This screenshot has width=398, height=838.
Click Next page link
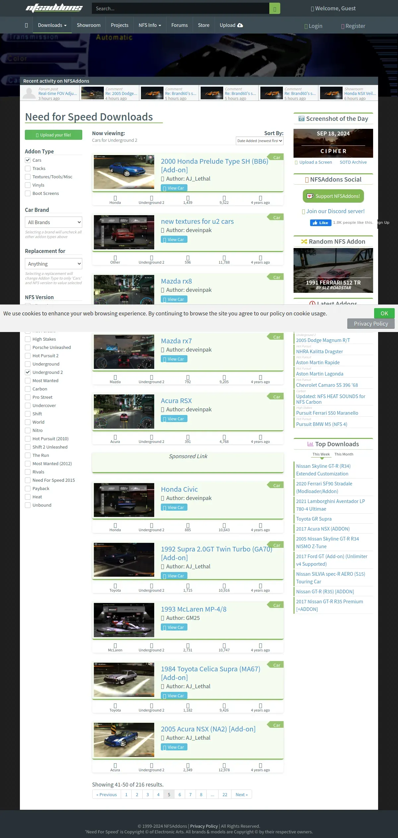pos(241,795)
